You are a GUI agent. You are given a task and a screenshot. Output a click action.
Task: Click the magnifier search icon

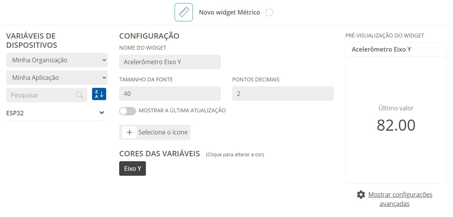(x=79, y=95)
